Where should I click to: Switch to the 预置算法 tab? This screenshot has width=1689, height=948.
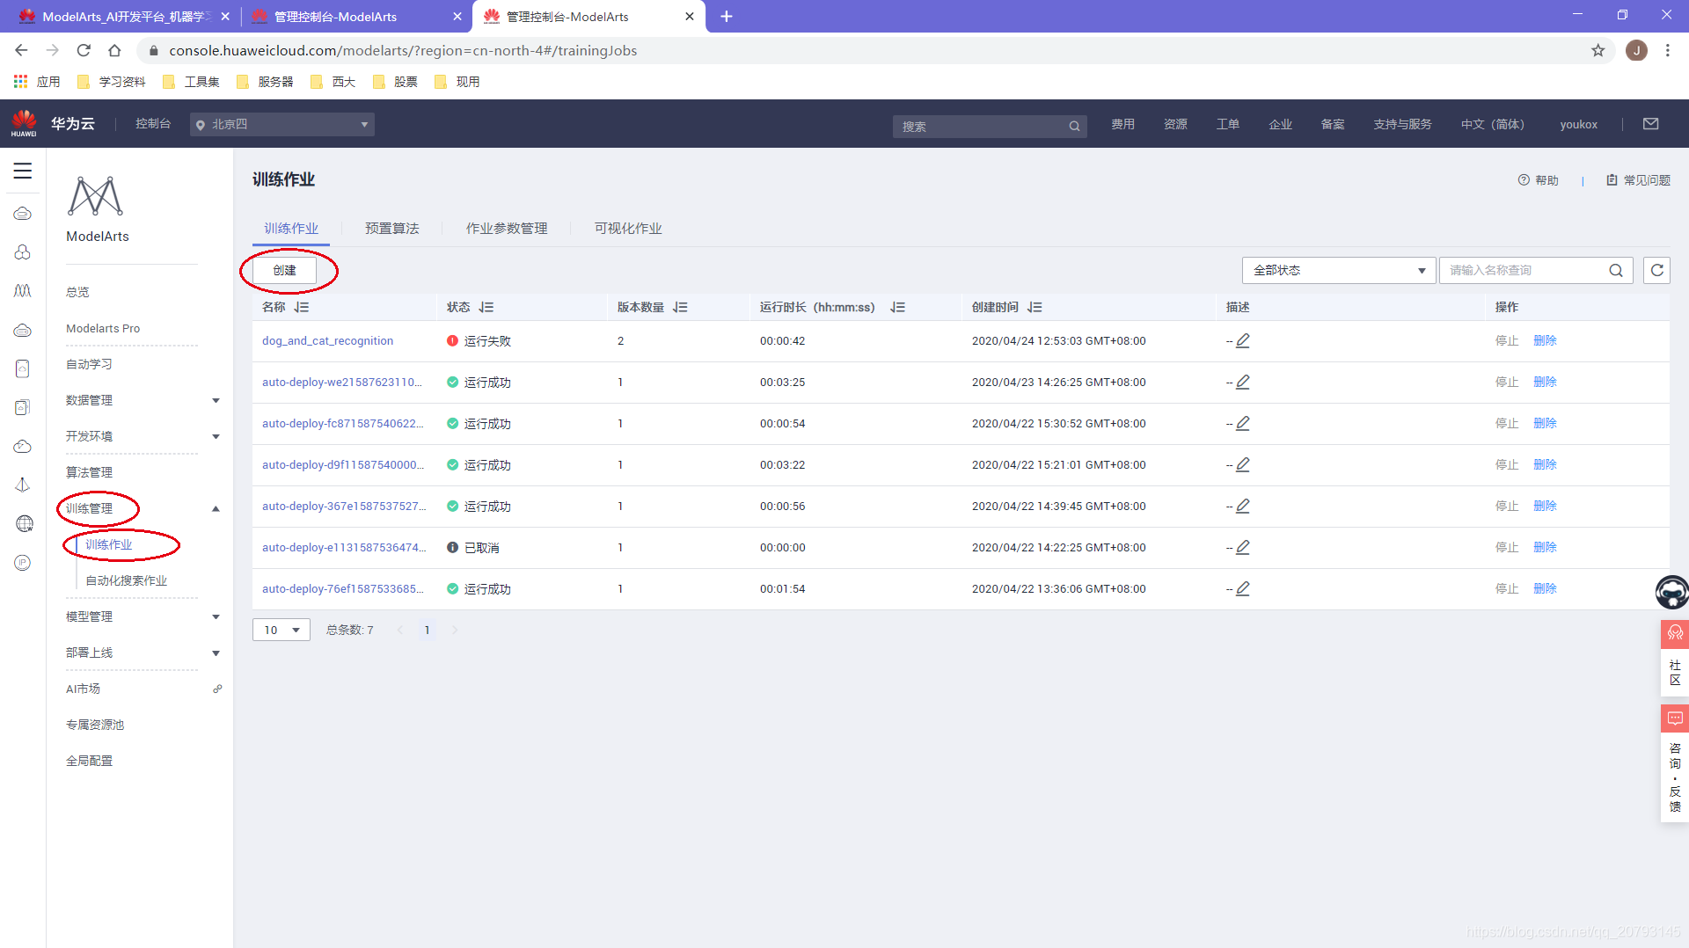tap(392, 228)
